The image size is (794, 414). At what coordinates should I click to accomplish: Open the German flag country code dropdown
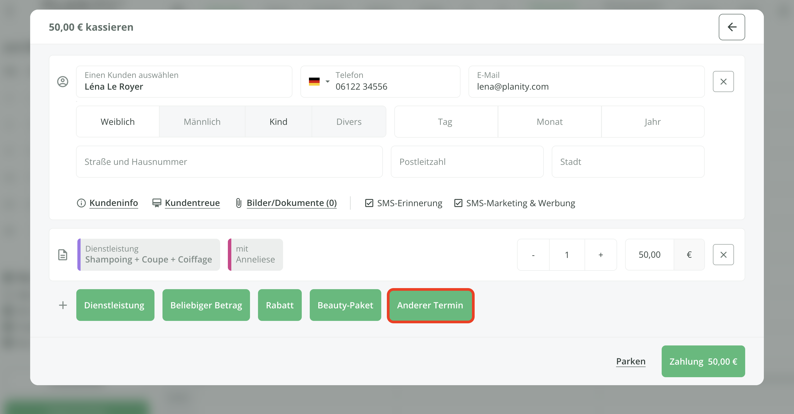319,82
